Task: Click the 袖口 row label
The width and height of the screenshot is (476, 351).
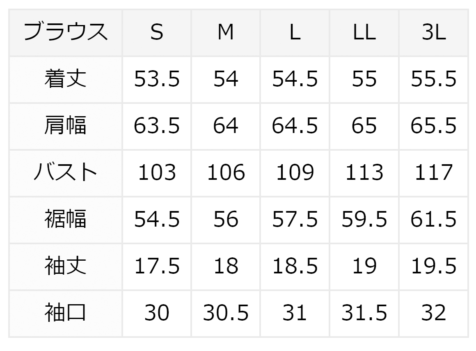Action: (x=66, y=313)
